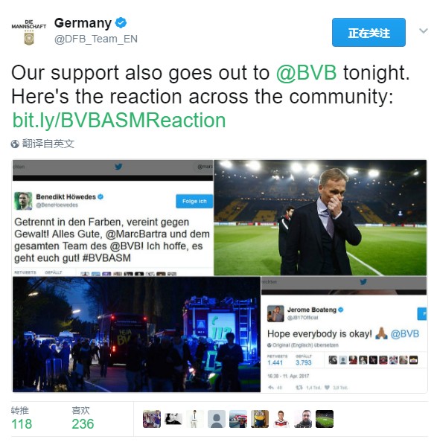The width and height of the screenshot is (437, 445).
Task: Expand the tweet options chevron
Action: [423, 31]
